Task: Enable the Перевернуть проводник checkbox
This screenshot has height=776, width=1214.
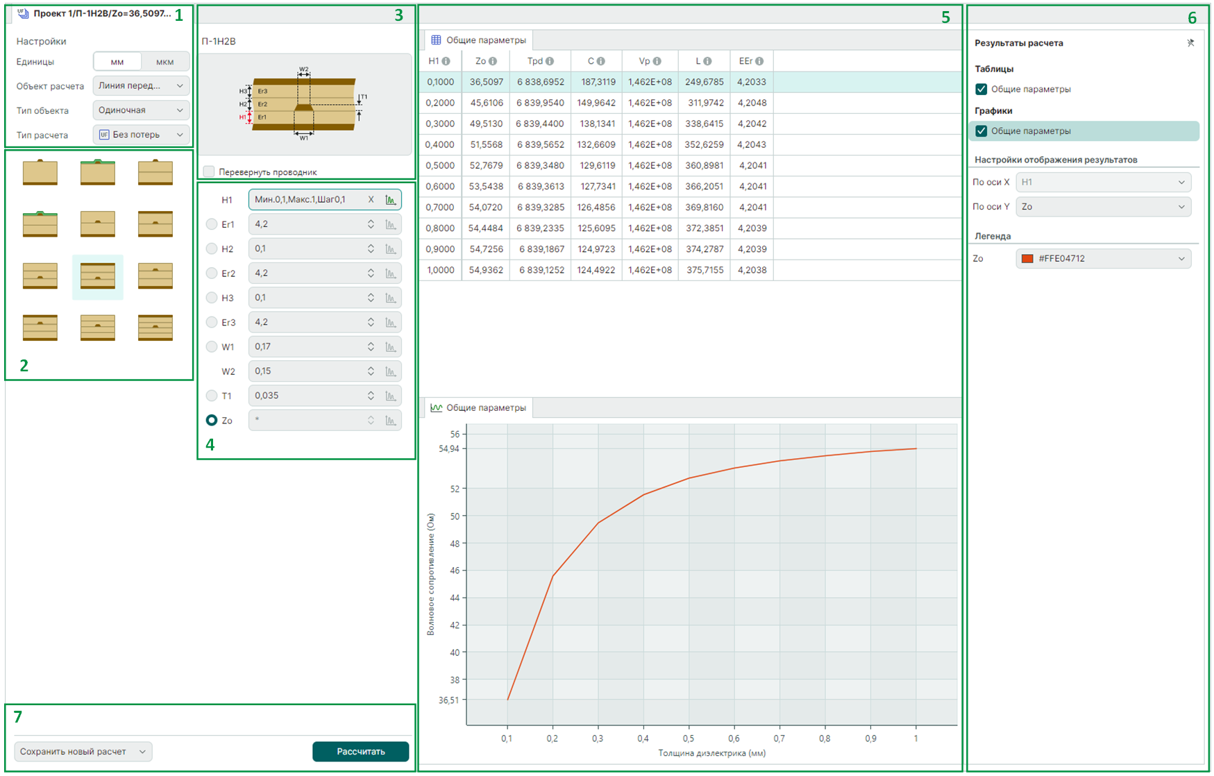Action: [x=209, y=171]
